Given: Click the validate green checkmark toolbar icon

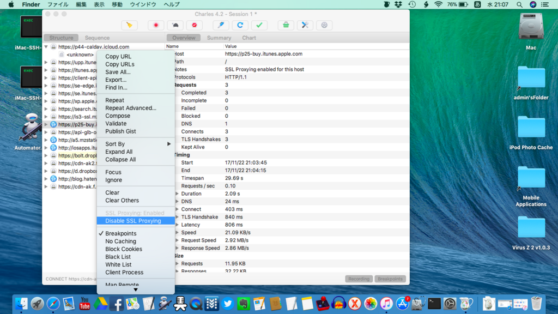Looking at the screenshot, I should (x=259, y=25).
